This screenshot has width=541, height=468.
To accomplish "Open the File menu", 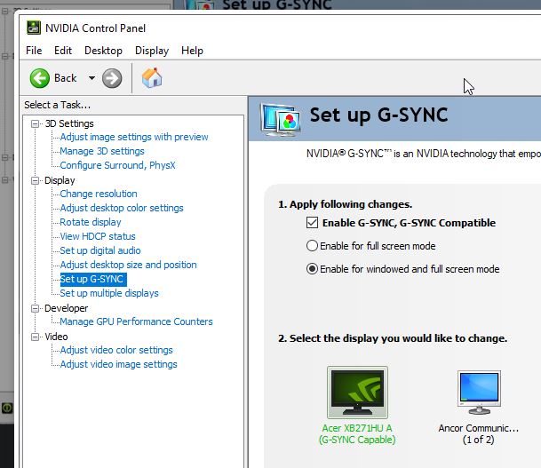I will 34,51.
